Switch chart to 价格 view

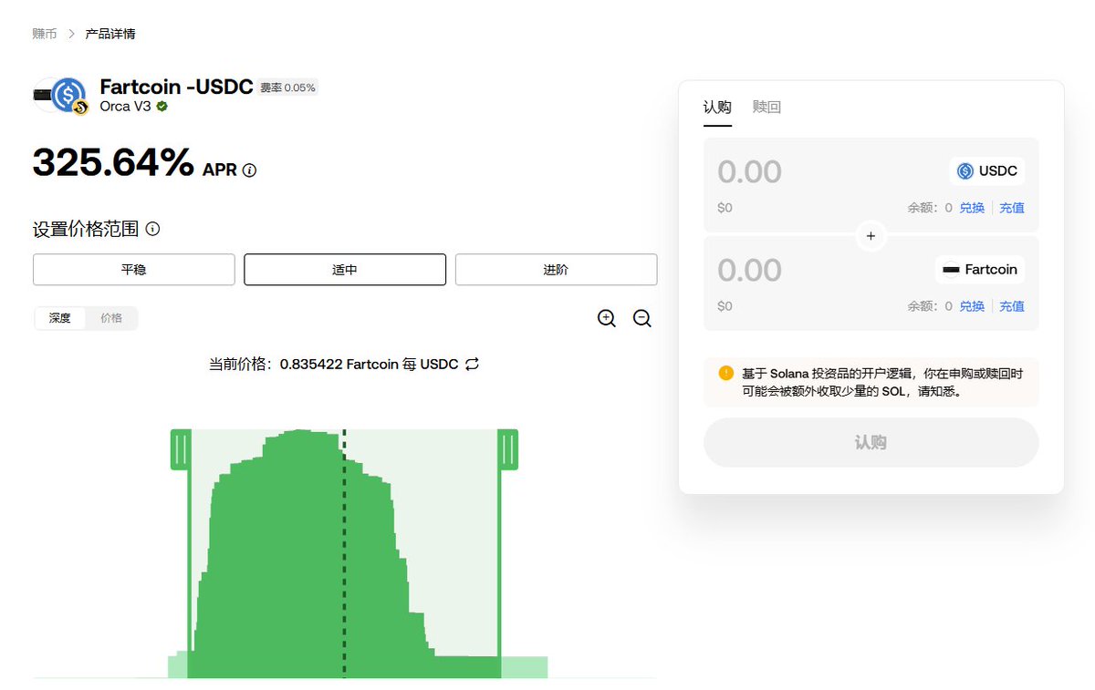pyautogui.click(x=111, y=318)
